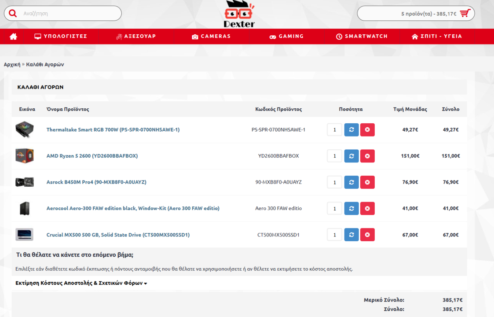Go to the home icon in menu
This screenshot has height=317, width=494.
click(x=13, y=37)
